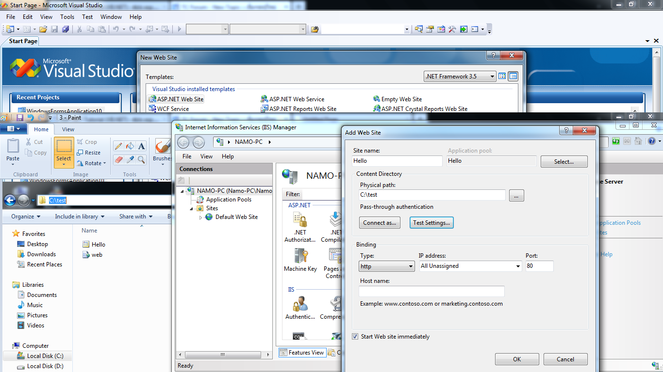663x372 pixels.
Task: Collapse Sites node in IIS Connections
Action: tap(192, 209)
